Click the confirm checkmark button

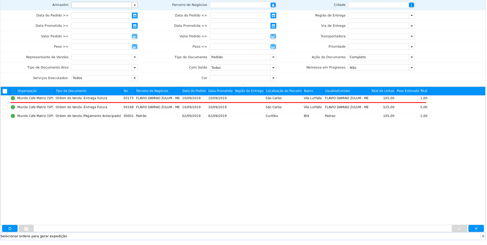pyautogui.click(x=459, y=229)
